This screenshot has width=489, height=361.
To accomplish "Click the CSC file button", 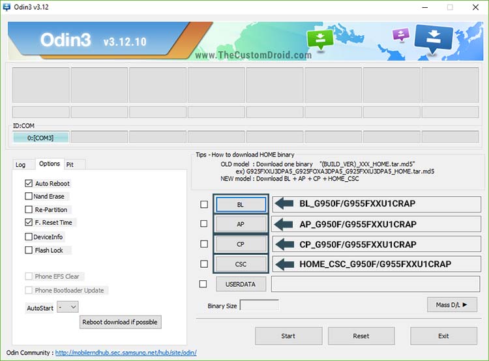I will tap(241, 264).
